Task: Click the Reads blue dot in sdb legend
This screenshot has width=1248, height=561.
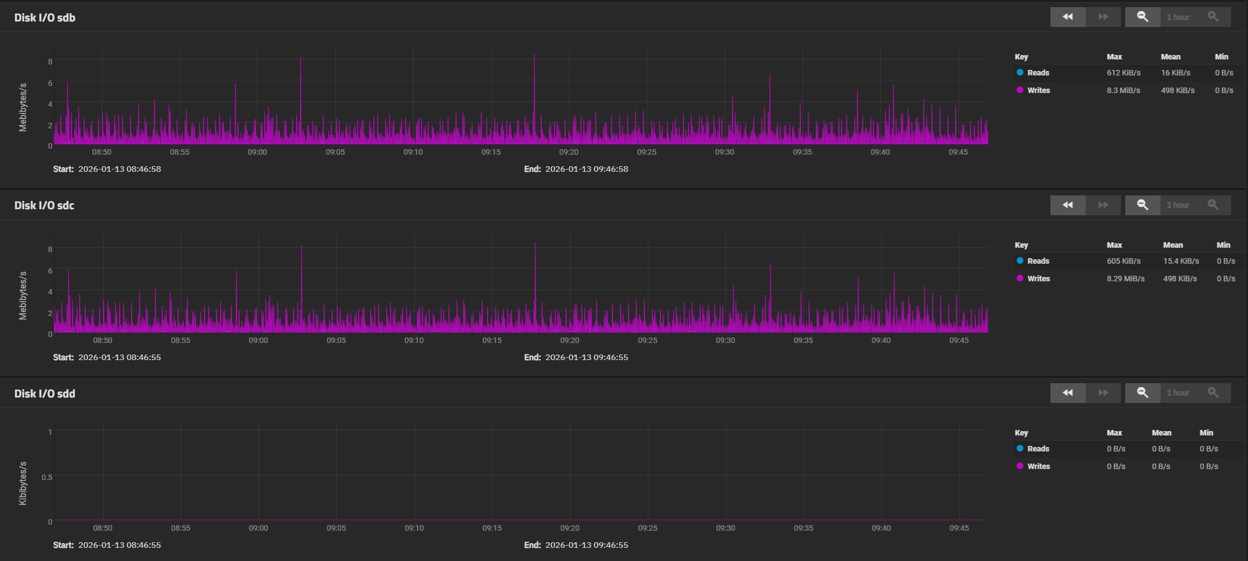Action: point(1020,72)
